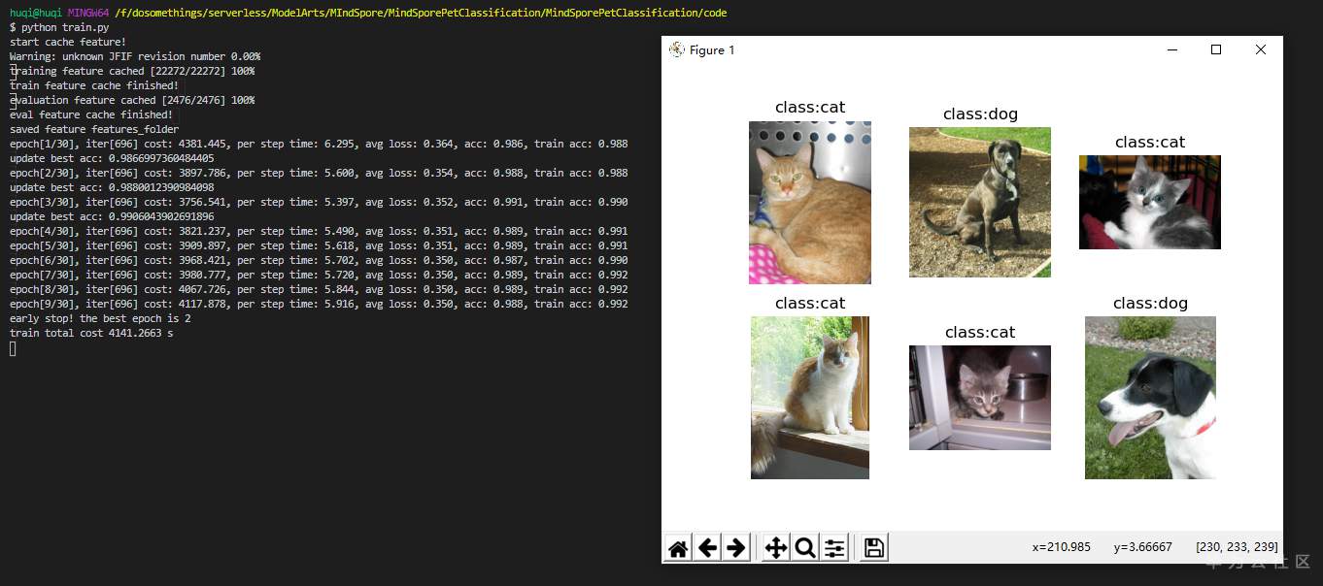This screenshot has width=1323, height=586.
Task: Click the epoch[2/30] log line
Action: click(319, 173)
